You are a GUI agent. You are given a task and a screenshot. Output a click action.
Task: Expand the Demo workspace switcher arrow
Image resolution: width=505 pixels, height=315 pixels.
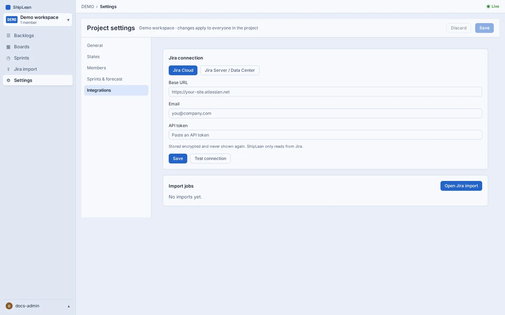68,20
